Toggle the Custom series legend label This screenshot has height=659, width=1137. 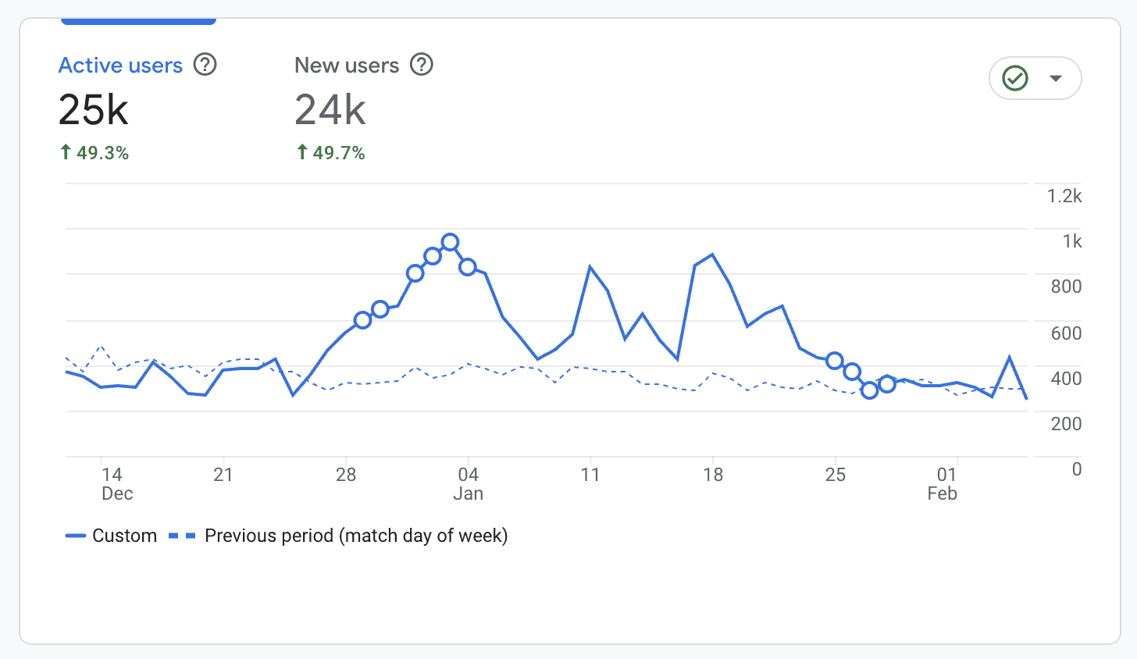pos(124,536)
